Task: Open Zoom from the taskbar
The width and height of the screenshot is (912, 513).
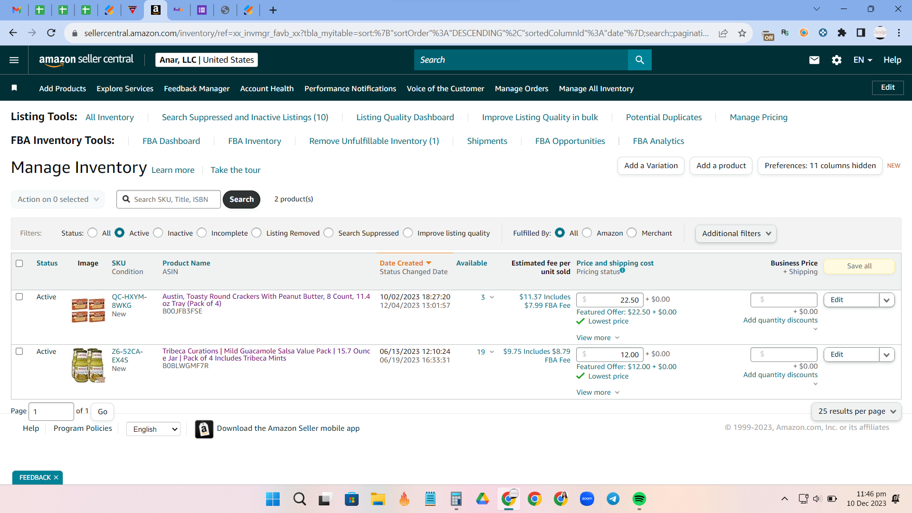Action: click(587, 499)
